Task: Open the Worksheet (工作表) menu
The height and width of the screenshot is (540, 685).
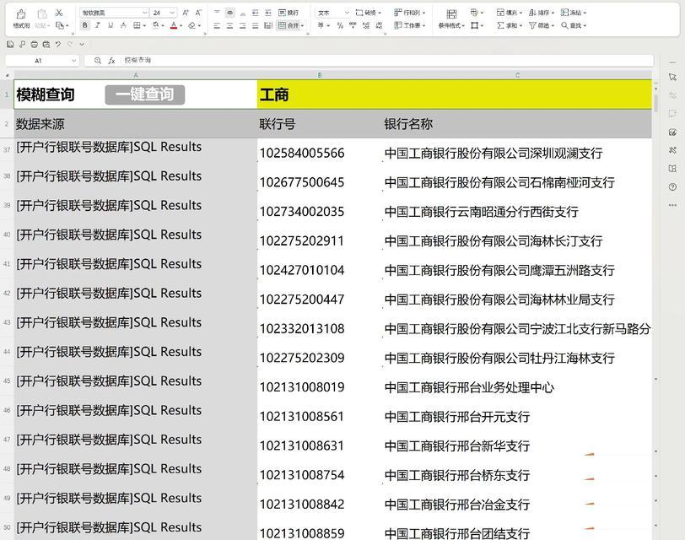Action: pyautogui.click(x=409, y=25)
